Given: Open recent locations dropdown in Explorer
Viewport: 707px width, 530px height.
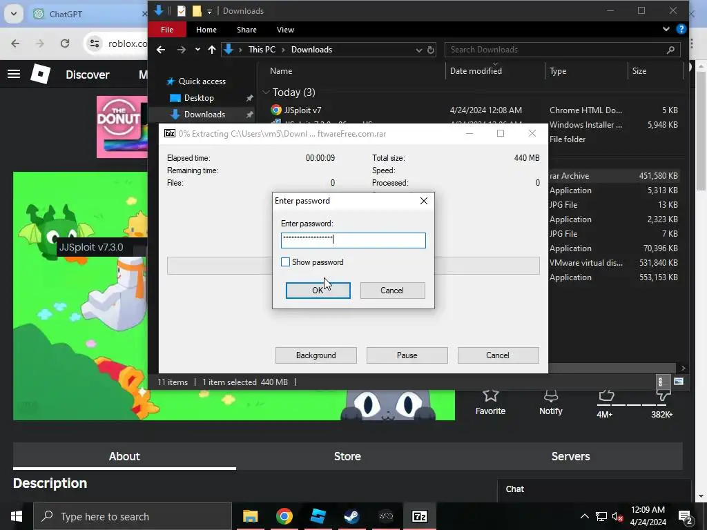Looking at the screenshot, I should pos(197,50).
